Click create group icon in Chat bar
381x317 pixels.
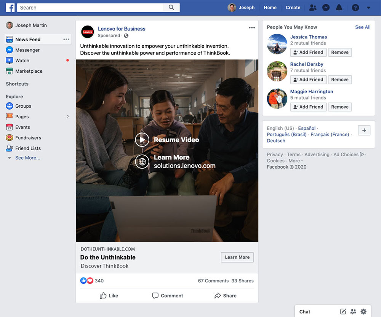(353, 311)
